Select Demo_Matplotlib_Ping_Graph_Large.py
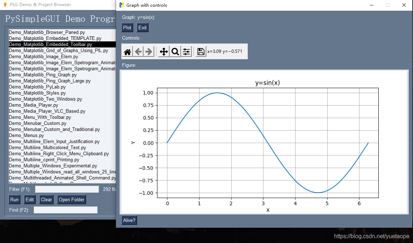 62,81
